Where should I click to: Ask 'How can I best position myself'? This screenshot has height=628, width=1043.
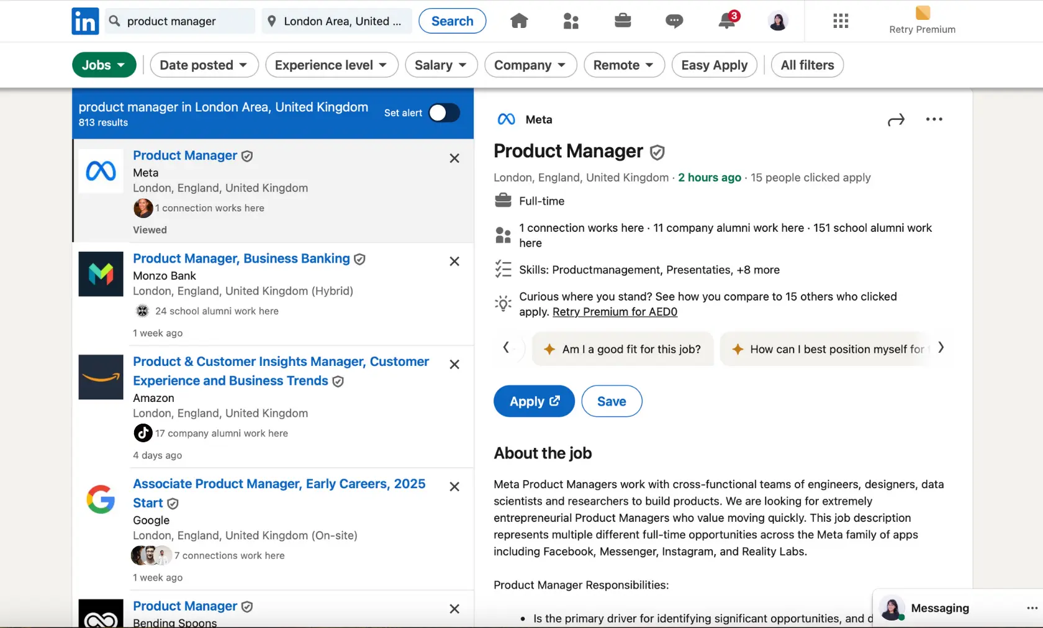826,349
